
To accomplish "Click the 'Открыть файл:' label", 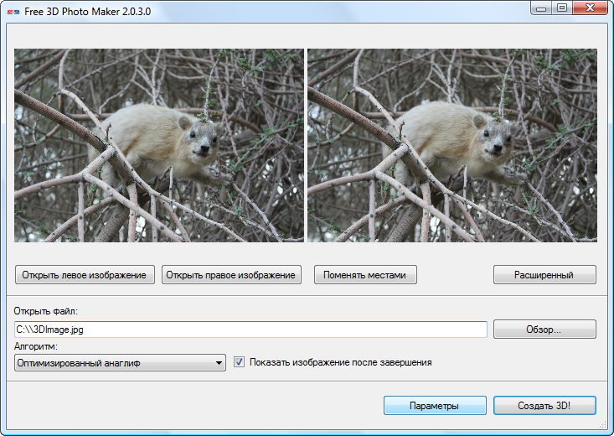I will click(46, 311).
